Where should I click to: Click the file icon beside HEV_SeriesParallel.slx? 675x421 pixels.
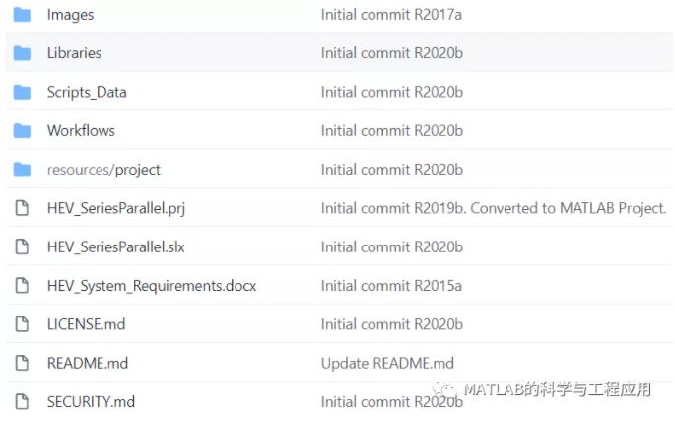coord(22,246)
